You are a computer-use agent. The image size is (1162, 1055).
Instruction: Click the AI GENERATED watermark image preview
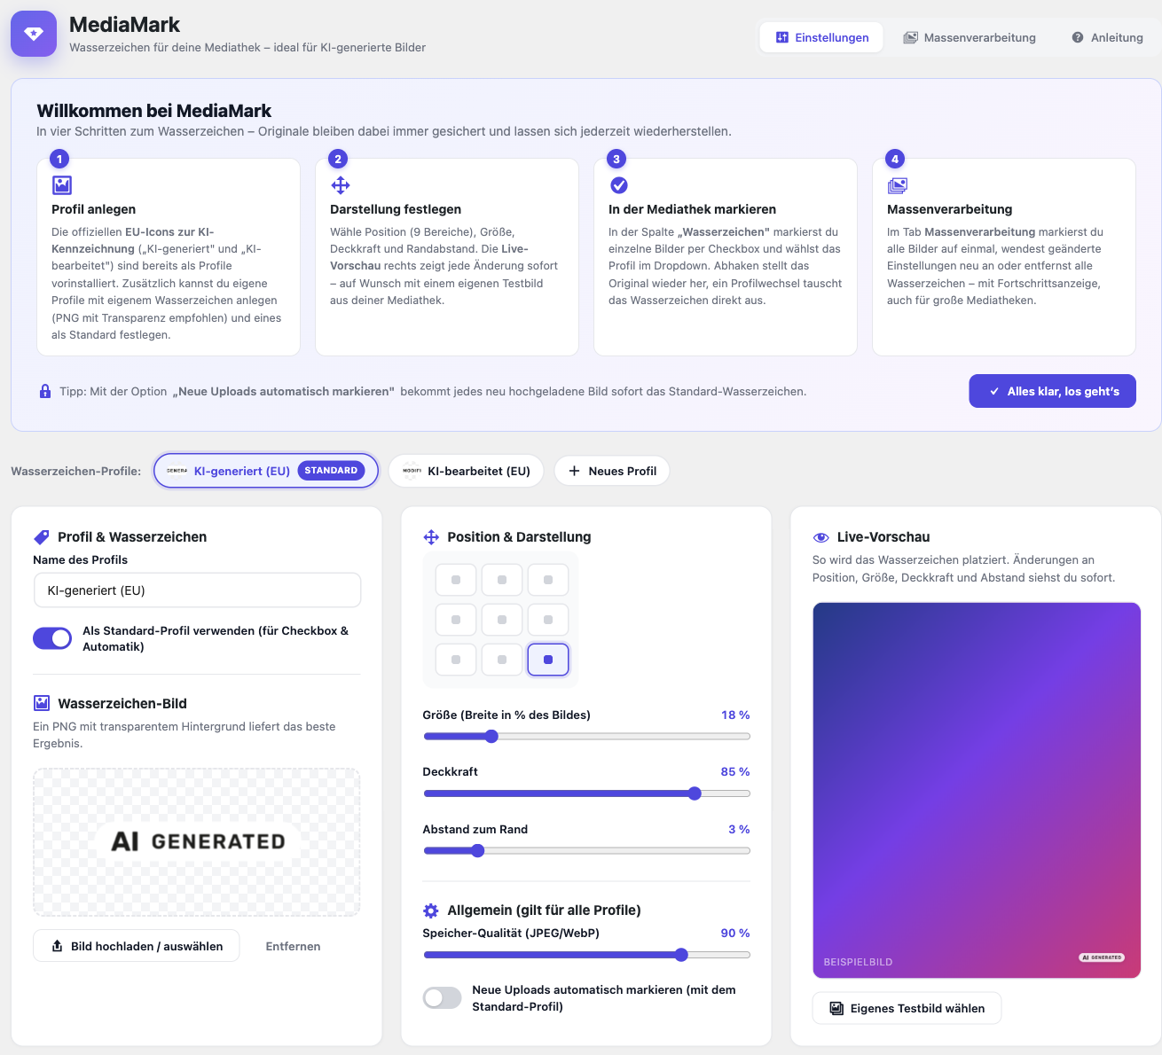(x=197, y=841)
